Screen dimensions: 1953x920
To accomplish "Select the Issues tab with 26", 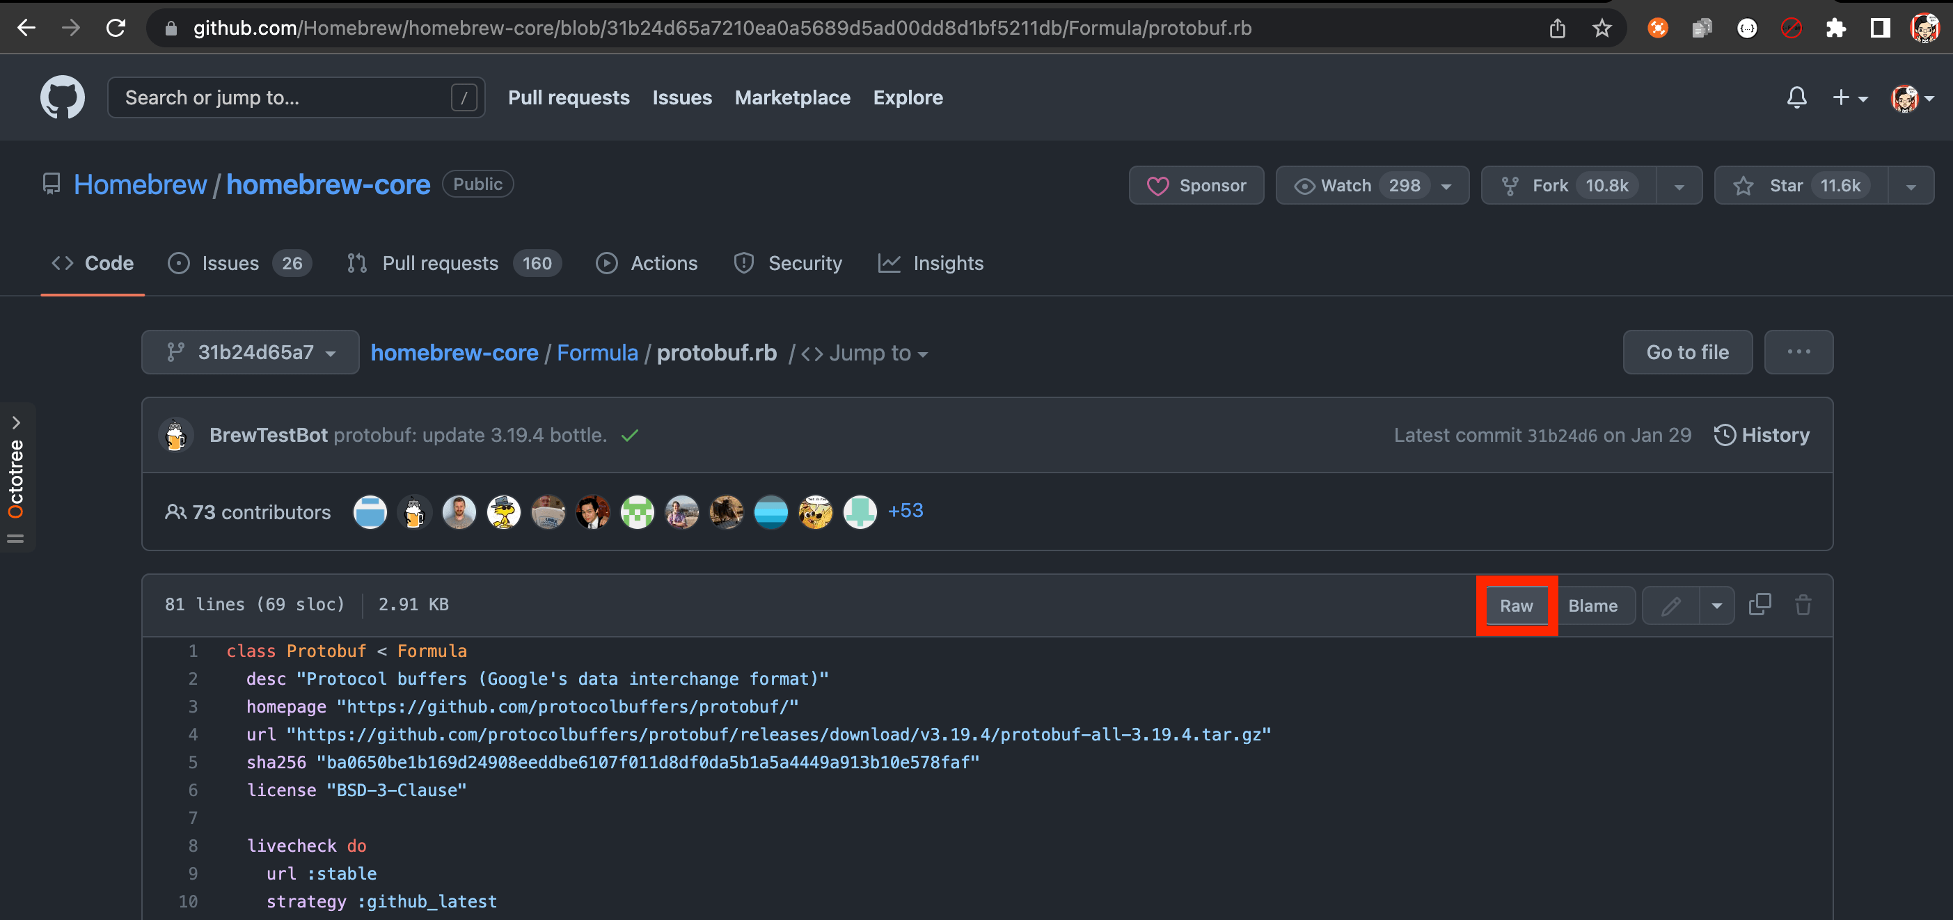I will pos(239,263).
